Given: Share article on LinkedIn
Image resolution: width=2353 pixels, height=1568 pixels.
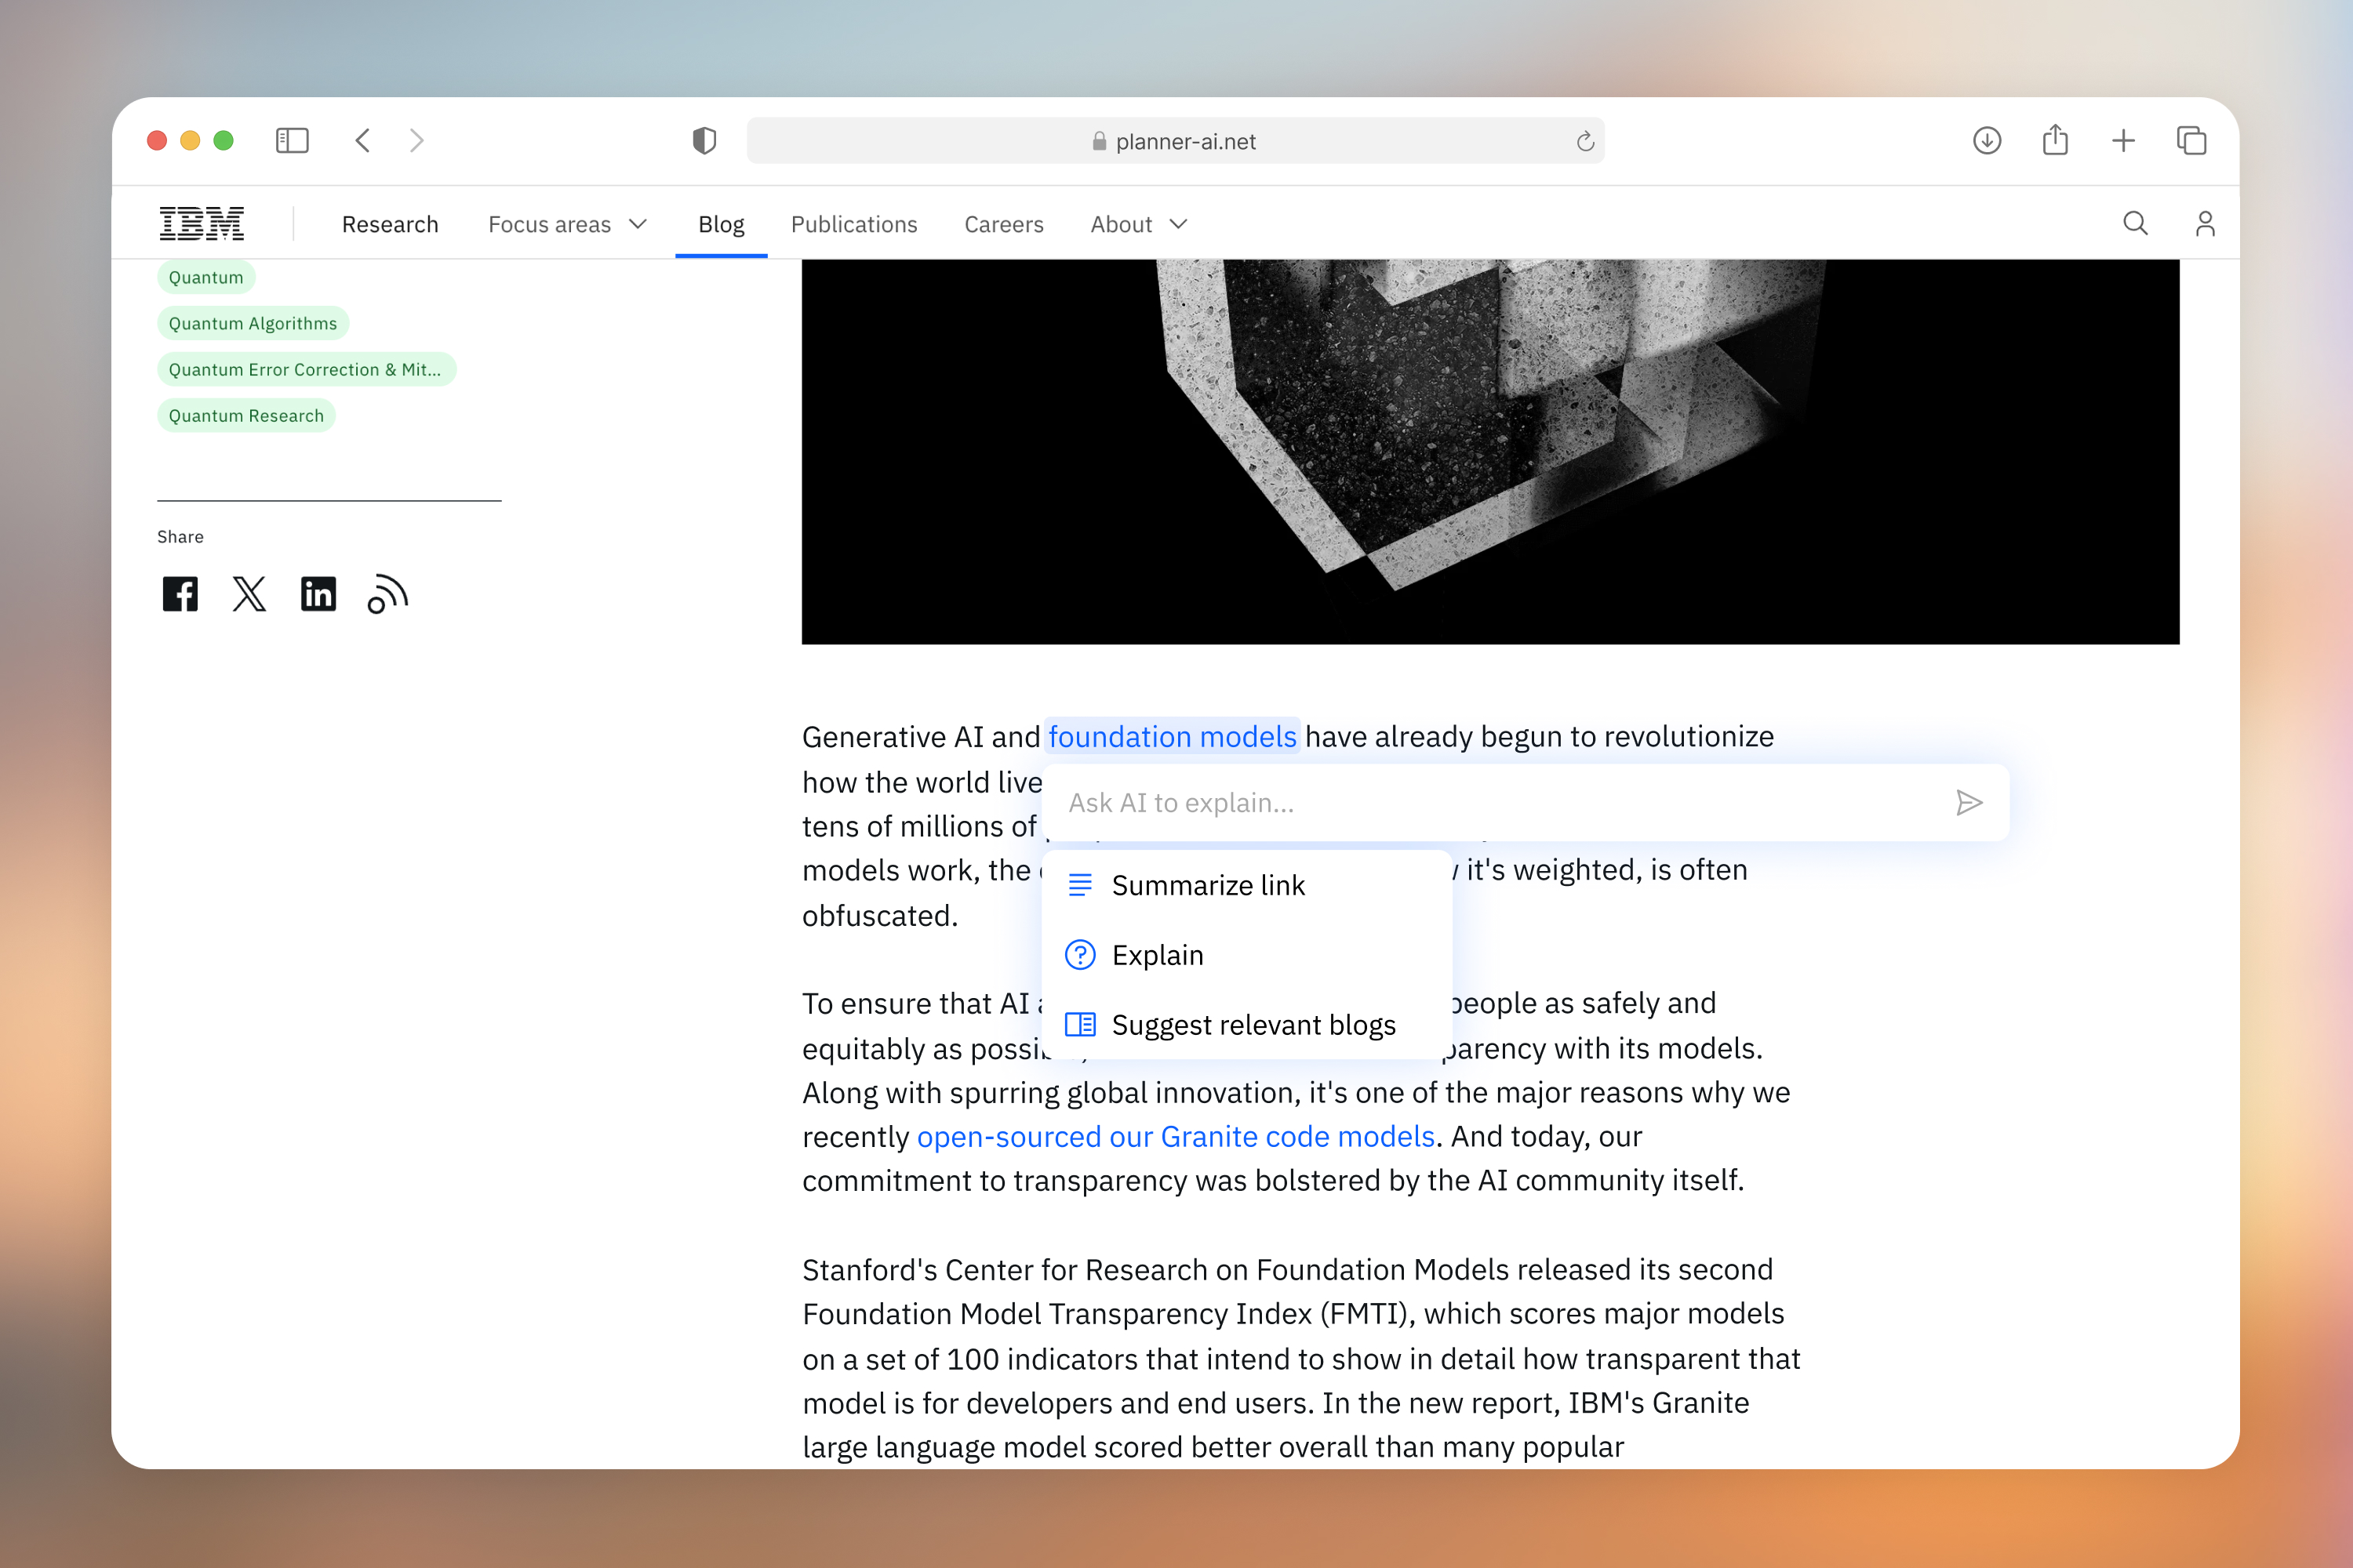Looking at the screenshot, I should tap(318, 594).
